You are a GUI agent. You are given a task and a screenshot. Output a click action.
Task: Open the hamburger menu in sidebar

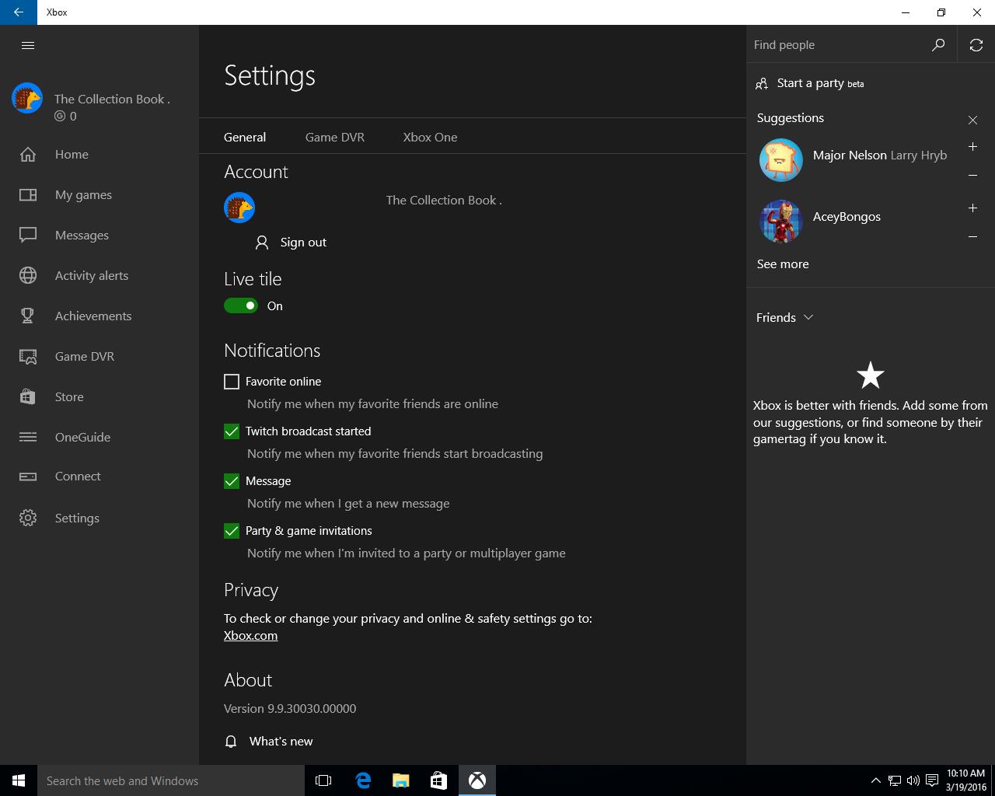28,45
